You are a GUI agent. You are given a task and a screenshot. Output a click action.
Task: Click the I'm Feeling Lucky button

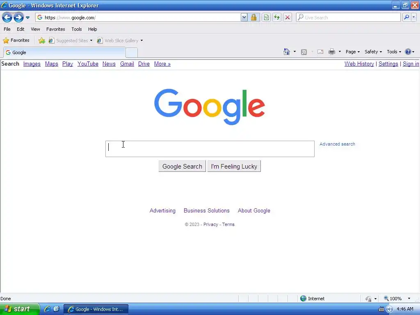(x=234, y=167)
